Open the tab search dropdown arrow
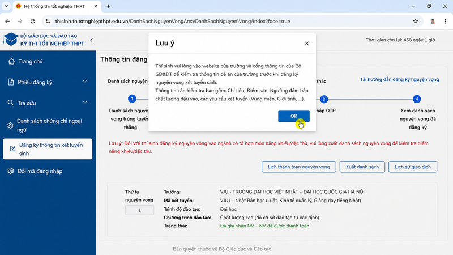Screen dimensions: 453x255 pos(6,6)
